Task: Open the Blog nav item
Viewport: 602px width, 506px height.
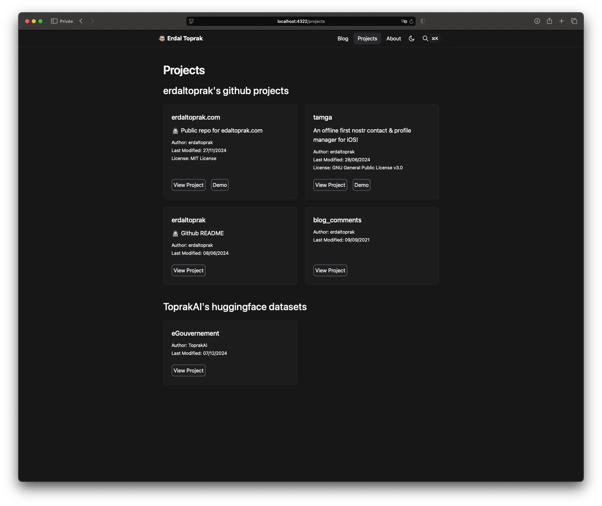Action: point(343,38)
